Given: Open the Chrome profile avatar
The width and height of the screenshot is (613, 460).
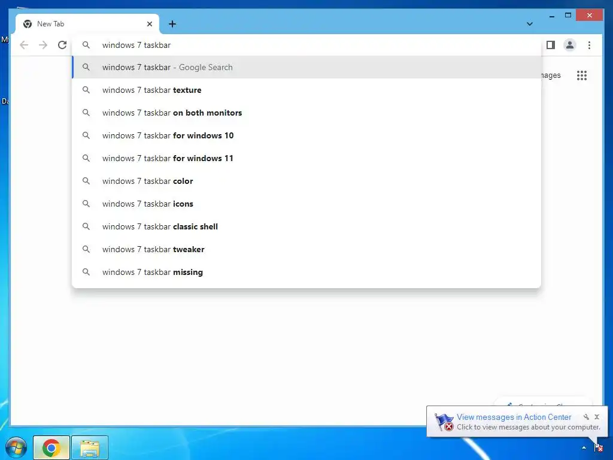Looking at the screenshot, I should (570, 45).
